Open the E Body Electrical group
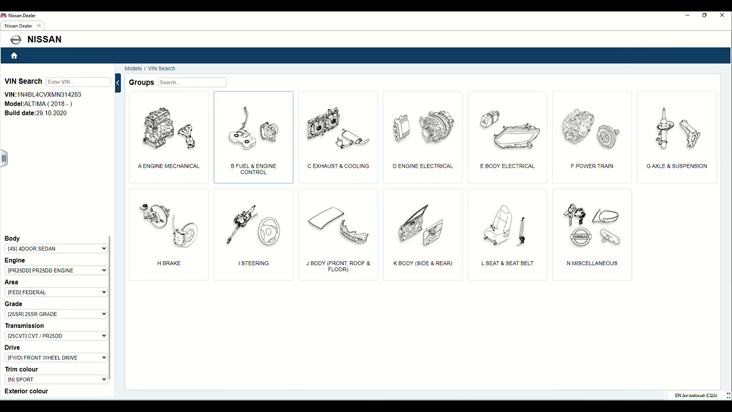This screenshot has width=732, height=412. tap(507, 137)
